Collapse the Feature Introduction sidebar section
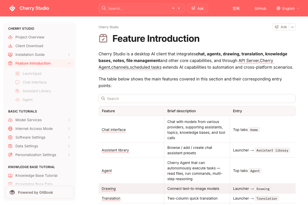 [x=69, y=63]
